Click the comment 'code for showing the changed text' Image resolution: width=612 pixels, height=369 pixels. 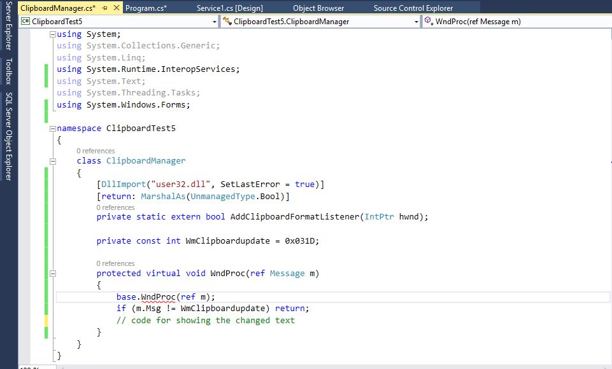coord(205,321)
